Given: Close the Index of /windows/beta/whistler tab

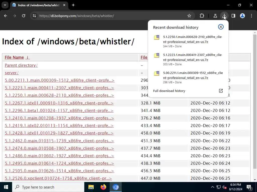Looking at the screenshot, I should [64, 5].
